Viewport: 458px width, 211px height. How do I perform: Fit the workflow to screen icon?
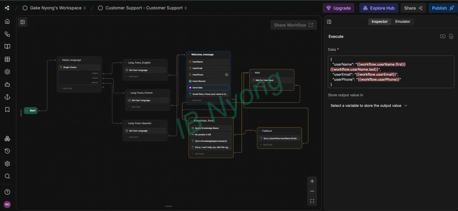(x=312, y=201)
